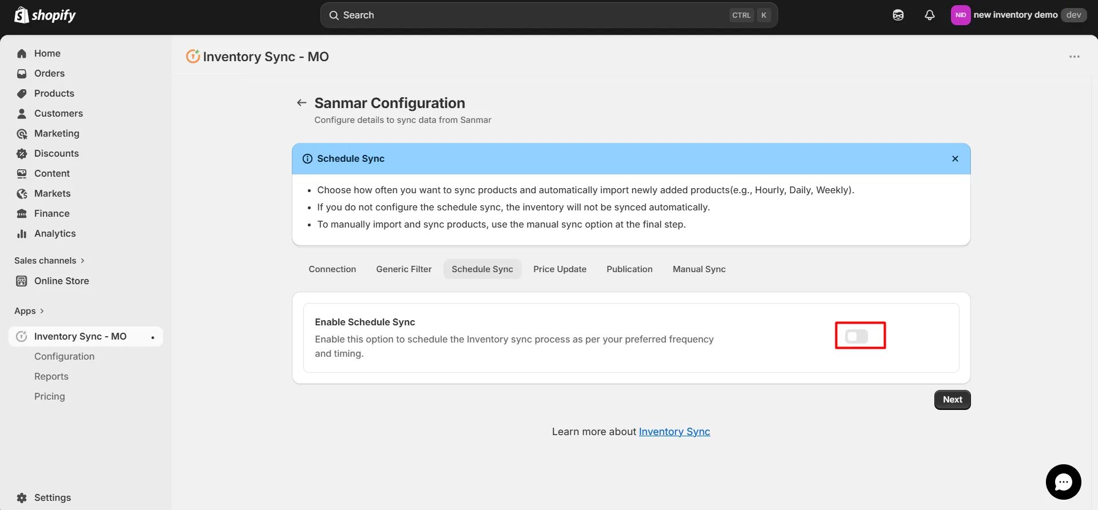
Task: Open the Manual Sync tab
Action: click(699, 269)
